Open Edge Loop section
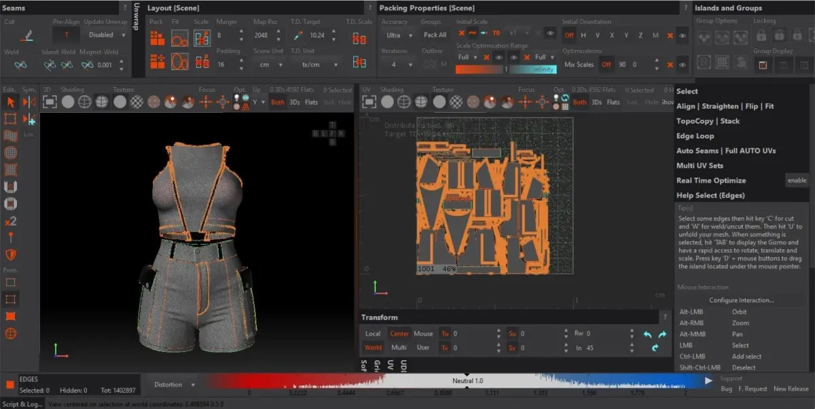The width and height of the screenshot is (815, 409). 695,136
